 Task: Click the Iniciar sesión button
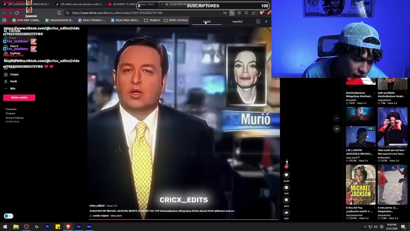[x=19, y=98]
